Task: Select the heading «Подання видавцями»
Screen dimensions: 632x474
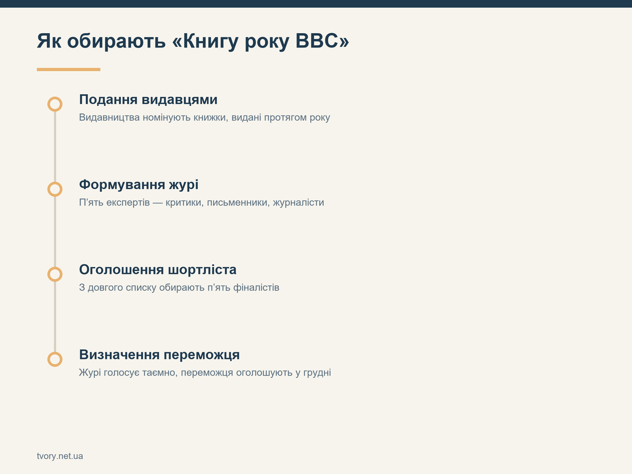Action: (x=148, y=100)
